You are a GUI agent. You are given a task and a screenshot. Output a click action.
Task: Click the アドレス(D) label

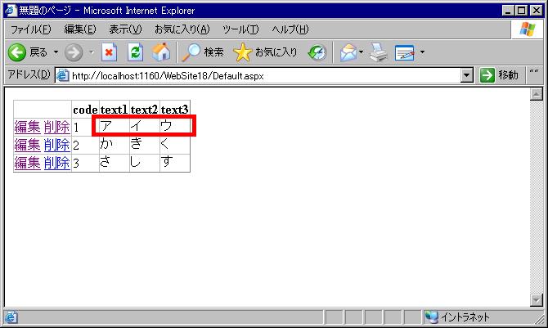pos(29,74)
